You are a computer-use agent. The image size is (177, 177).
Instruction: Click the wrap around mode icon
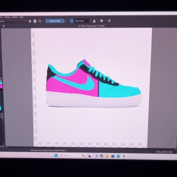[109, 20]
